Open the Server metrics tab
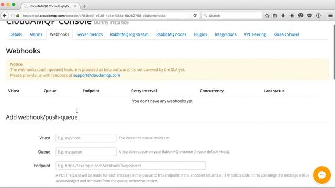 point(90,34)
